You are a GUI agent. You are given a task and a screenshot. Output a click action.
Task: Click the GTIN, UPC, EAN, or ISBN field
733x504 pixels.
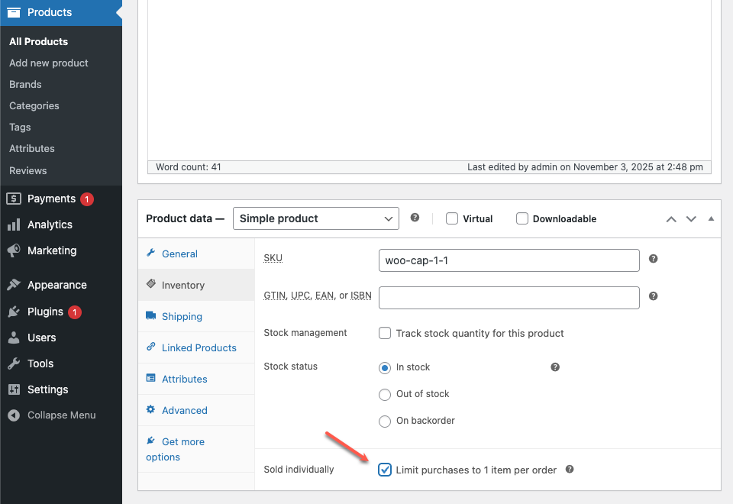(x=509, y=297)
